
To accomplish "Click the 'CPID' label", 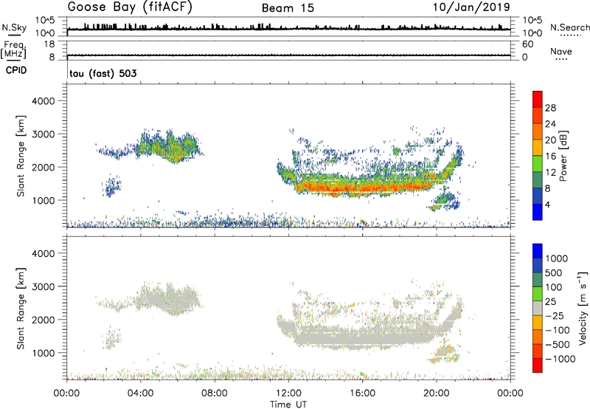I will (x=16, y=70).
